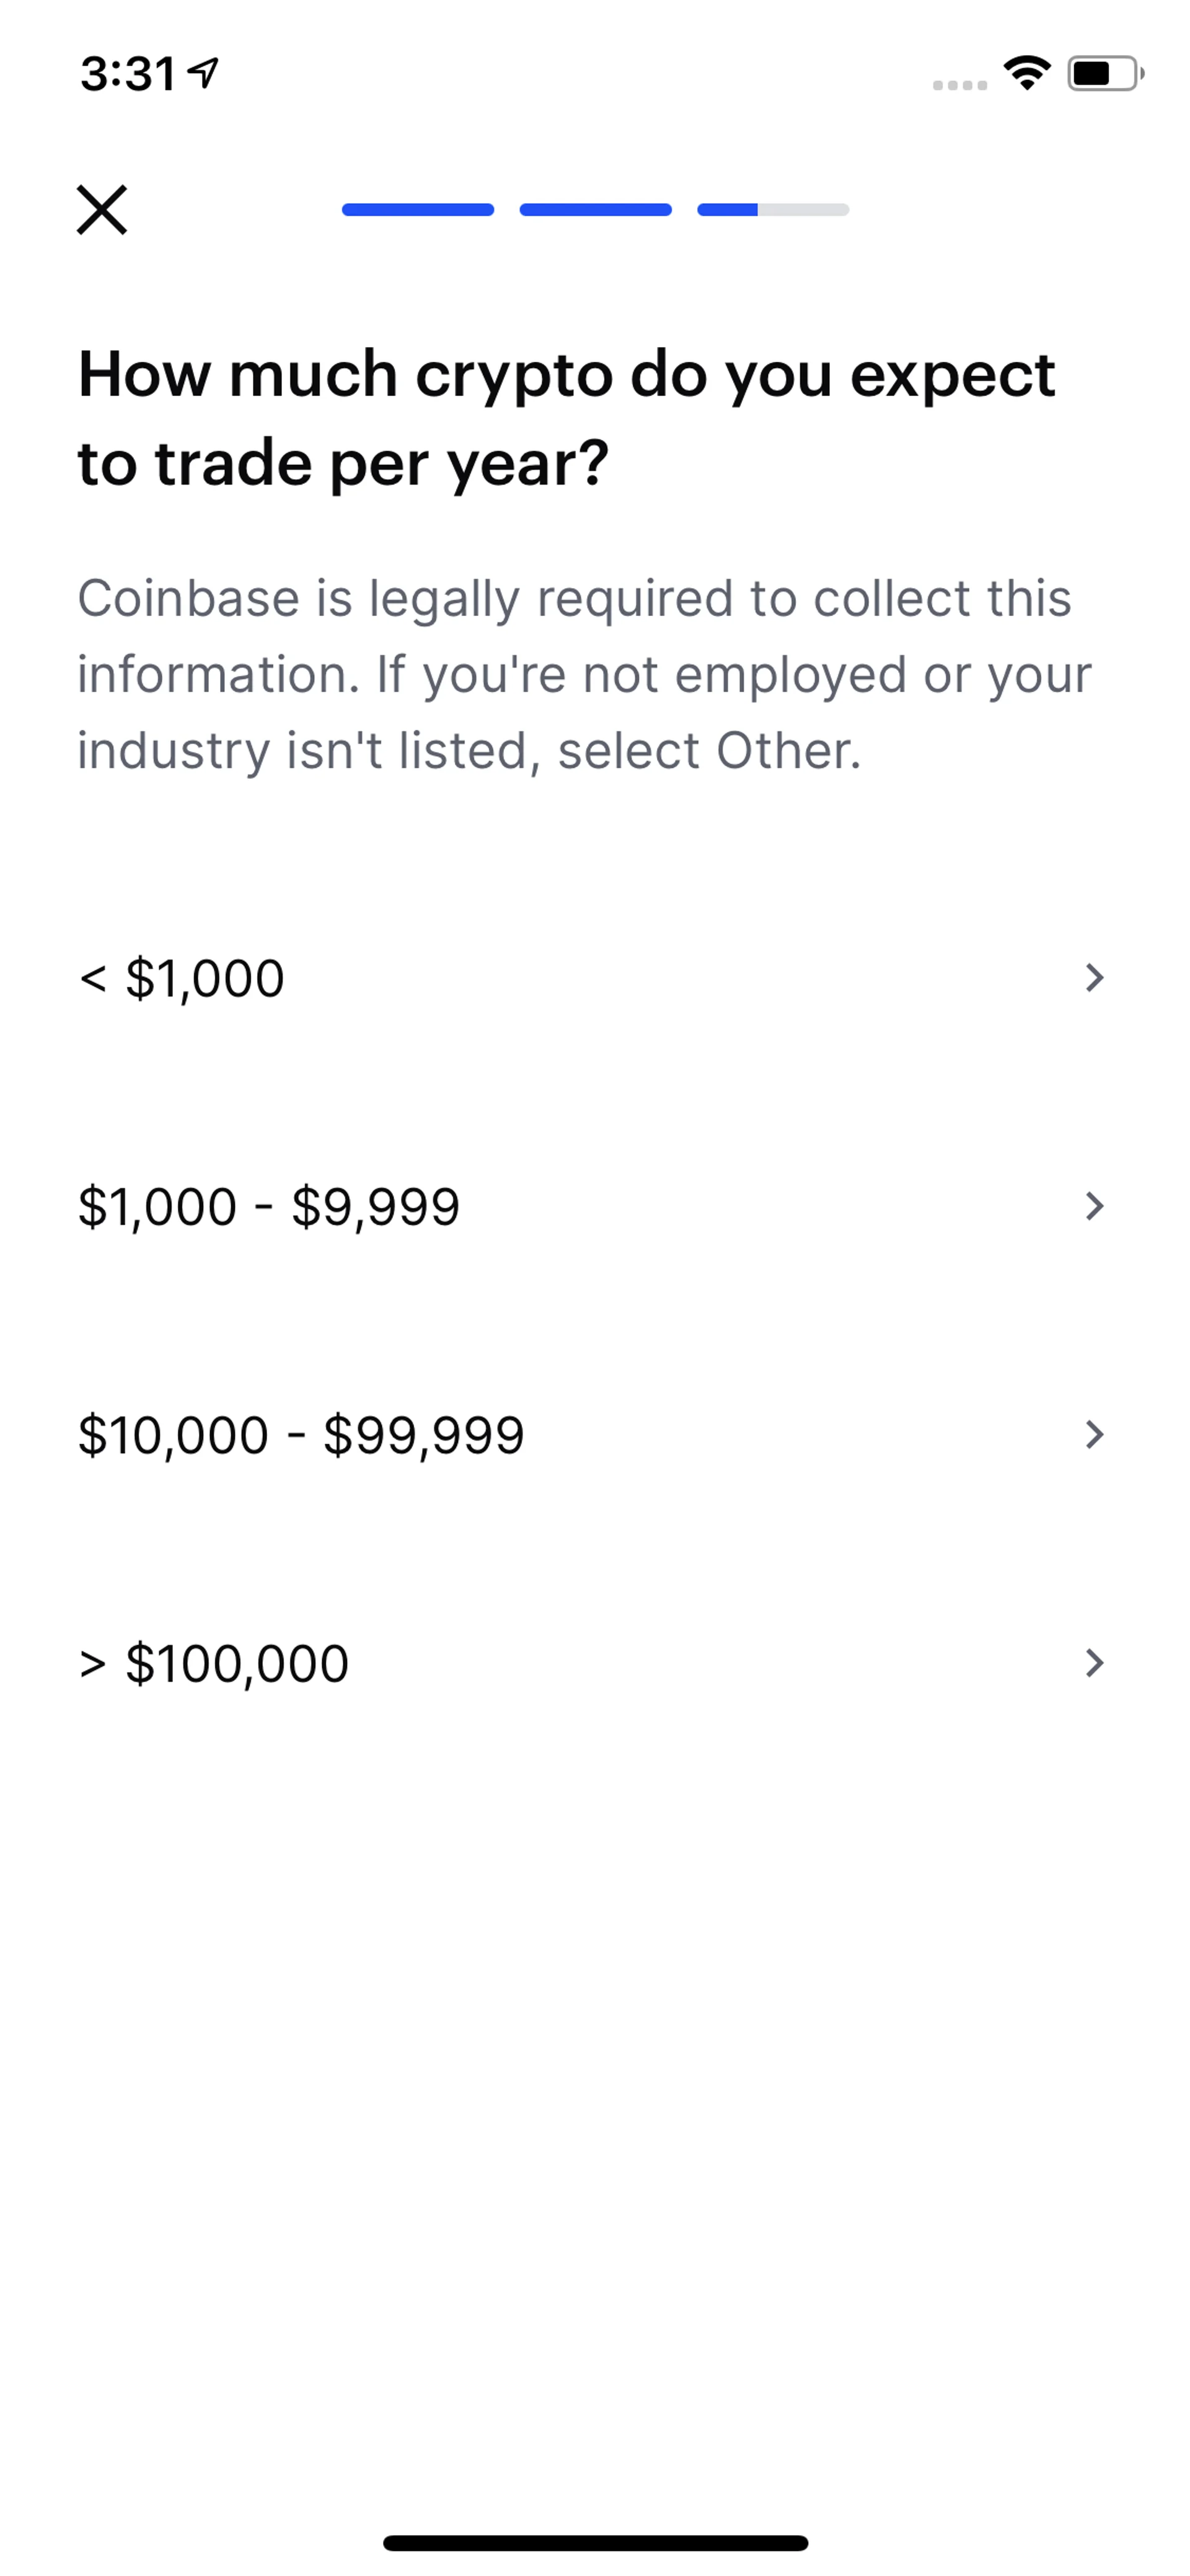The width and height of the screenshot is (1190, 2576).
Task: Tap the cellular signal dots
Action: (959, 85)
